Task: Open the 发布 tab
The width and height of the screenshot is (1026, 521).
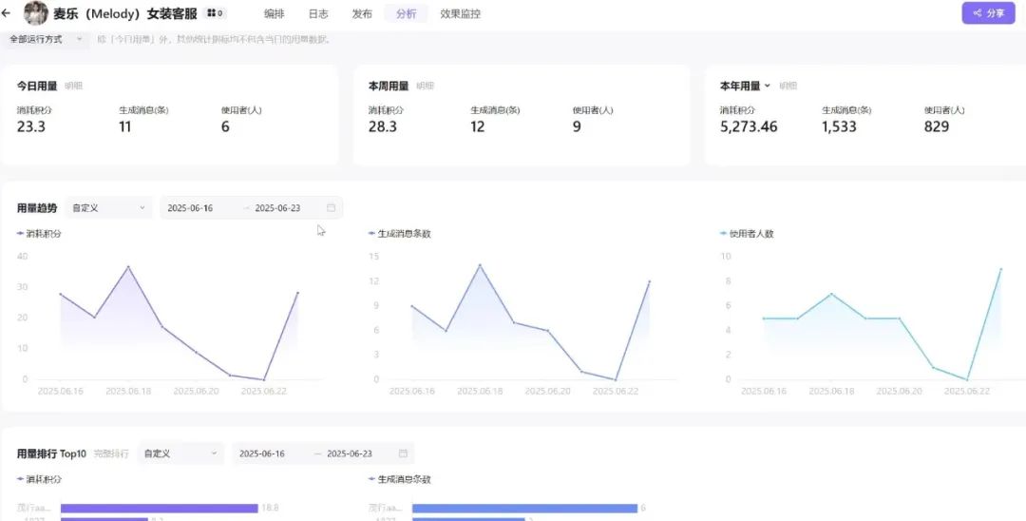Action: coord(362,13)
